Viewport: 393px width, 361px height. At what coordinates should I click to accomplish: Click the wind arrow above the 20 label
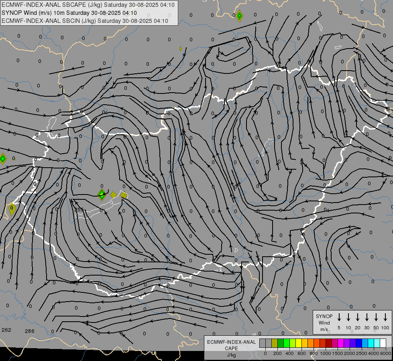coord(357,317)
